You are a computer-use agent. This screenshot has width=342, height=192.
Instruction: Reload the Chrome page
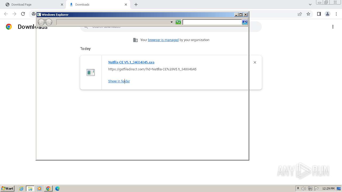[23, 14]
